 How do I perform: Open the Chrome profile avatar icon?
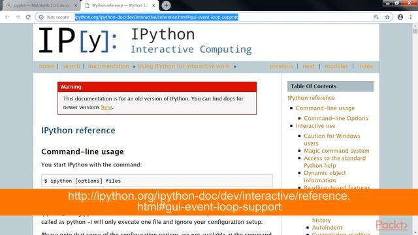pos(400,17)
